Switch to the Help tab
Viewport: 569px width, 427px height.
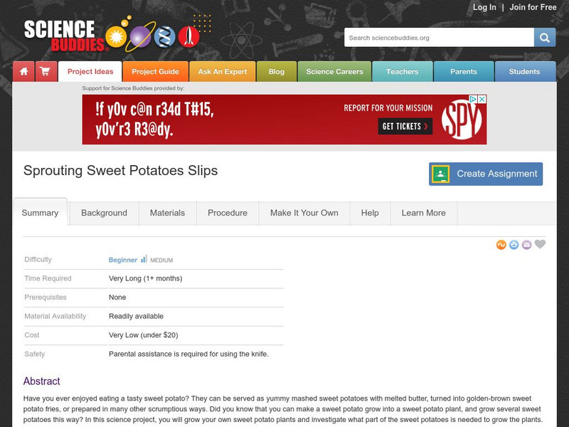click(370, 213)
